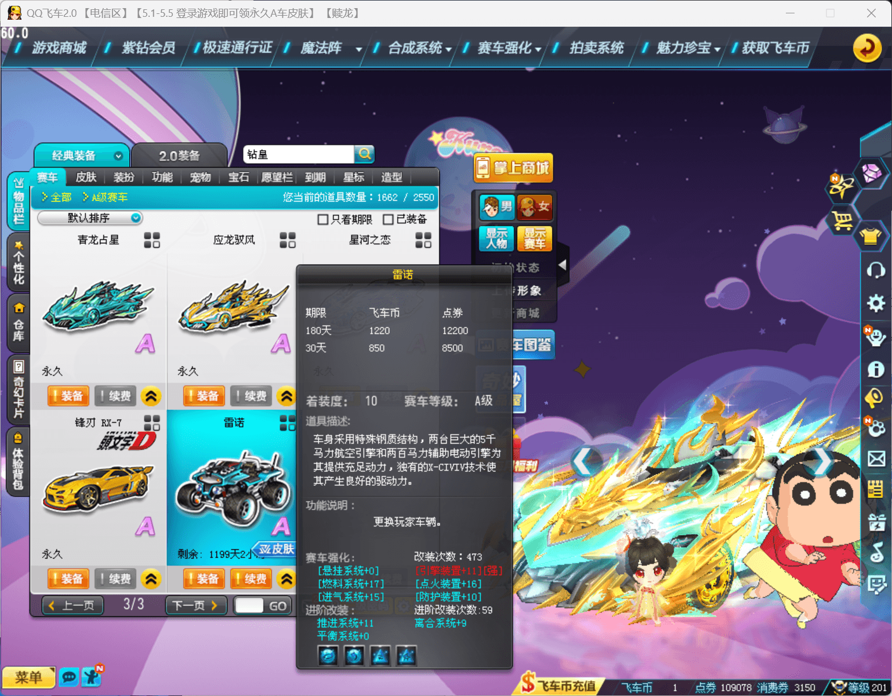Open the 菜单 menu button
Screen dimensions: 892x696
(28, 677)
